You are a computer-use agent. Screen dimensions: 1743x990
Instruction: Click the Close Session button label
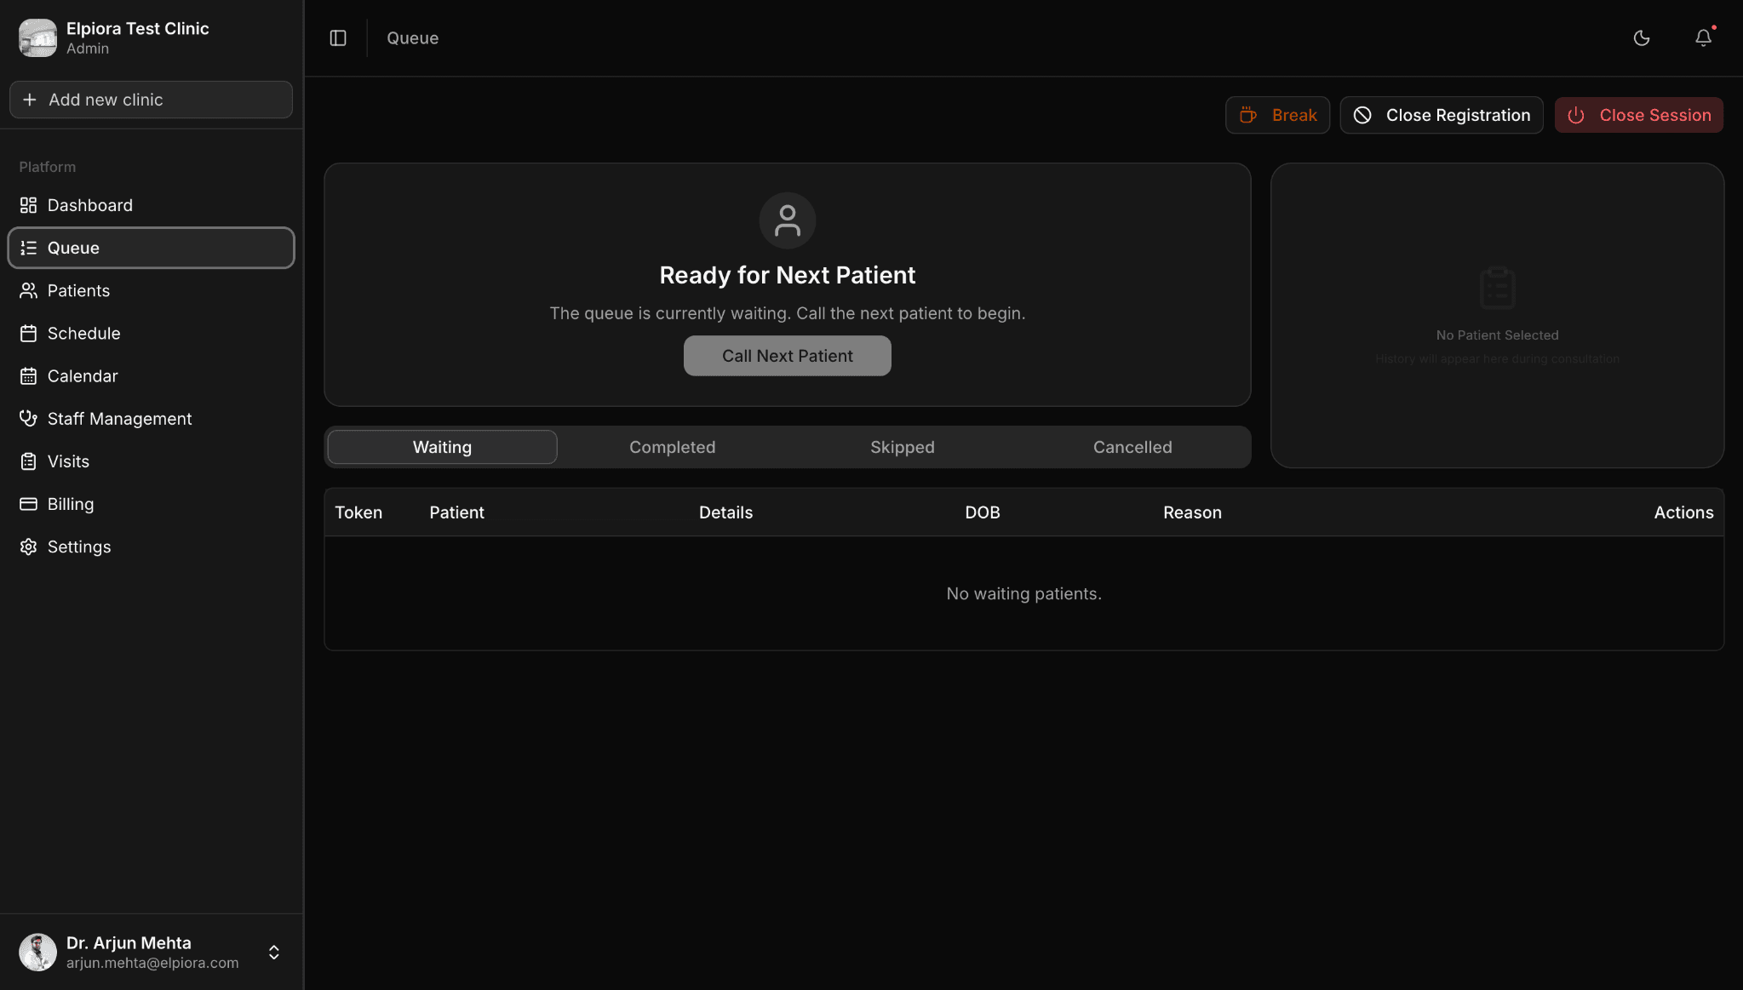[x=1654, y=115]
